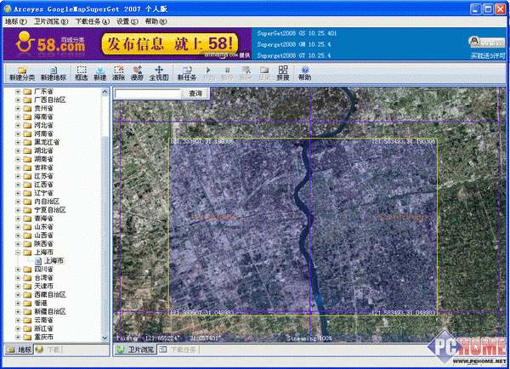510x369 pixels.
Task: Open the 帮助 help toolbar icon
Action: click(x=304, y=72)
